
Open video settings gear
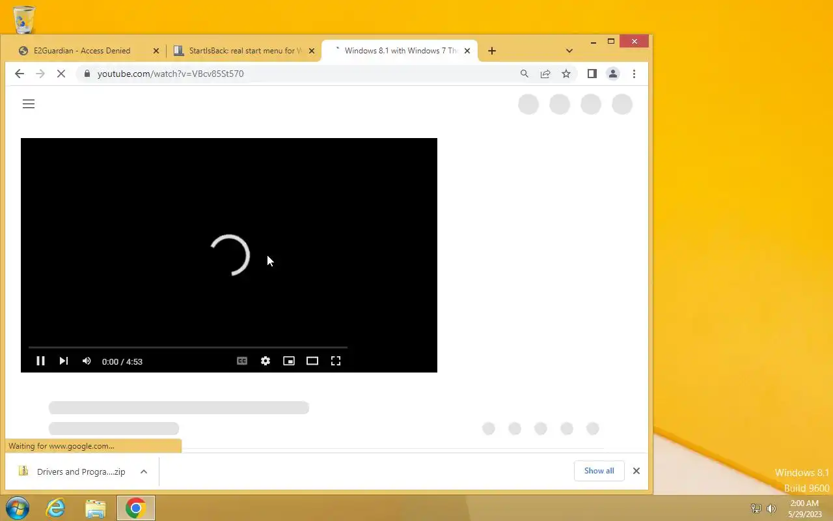tap(266, 361)
